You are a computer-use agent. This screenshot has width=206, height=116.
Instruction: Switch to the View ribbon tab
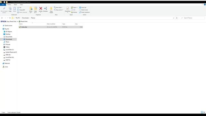coord(22,5)
